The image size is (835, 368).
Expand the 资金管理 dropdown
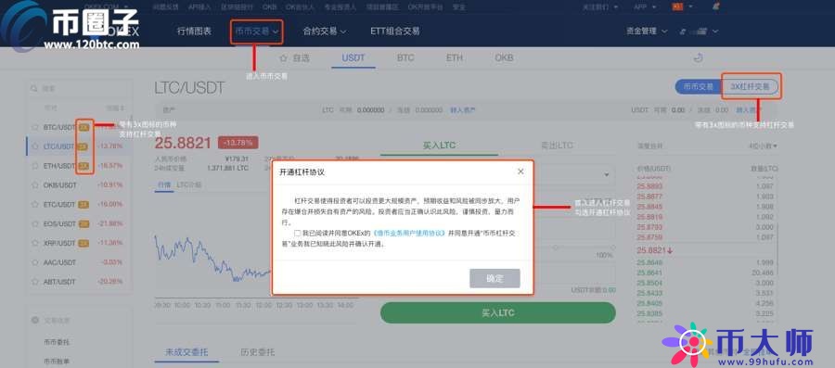point(647,32)
